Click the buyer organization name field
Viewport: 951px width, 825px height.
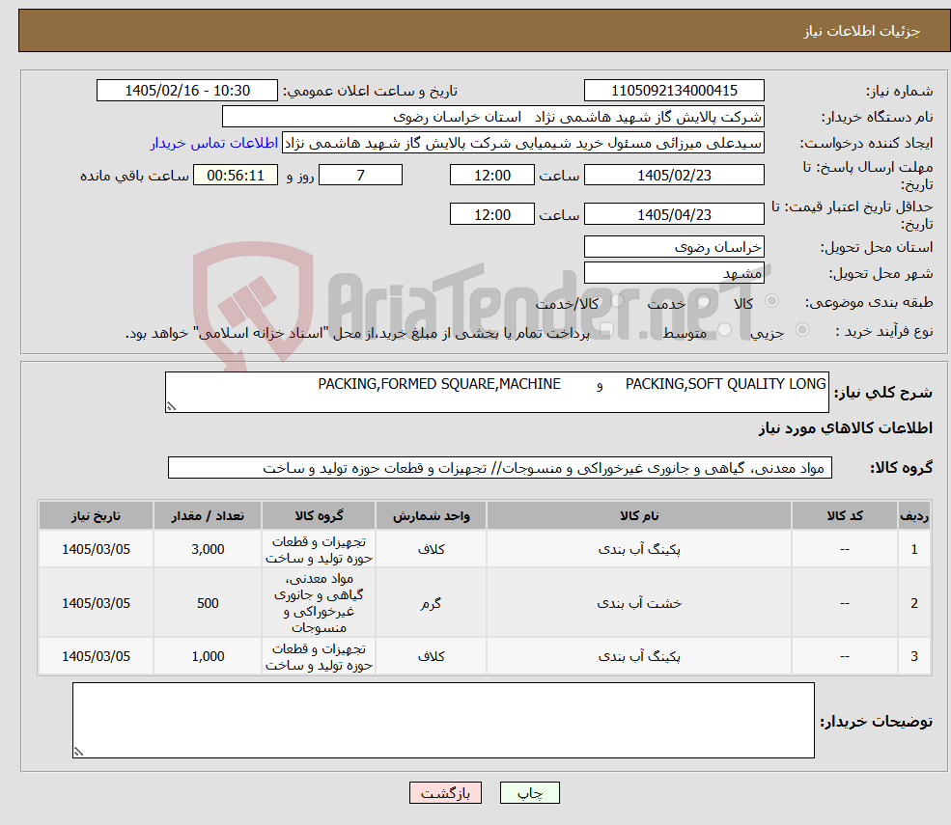493,117
